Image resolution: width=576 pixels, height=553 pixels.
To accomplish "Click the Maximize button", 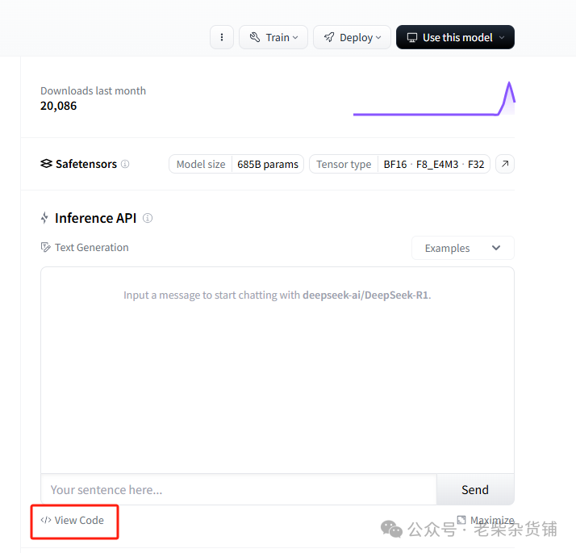I will click(486, 520).
